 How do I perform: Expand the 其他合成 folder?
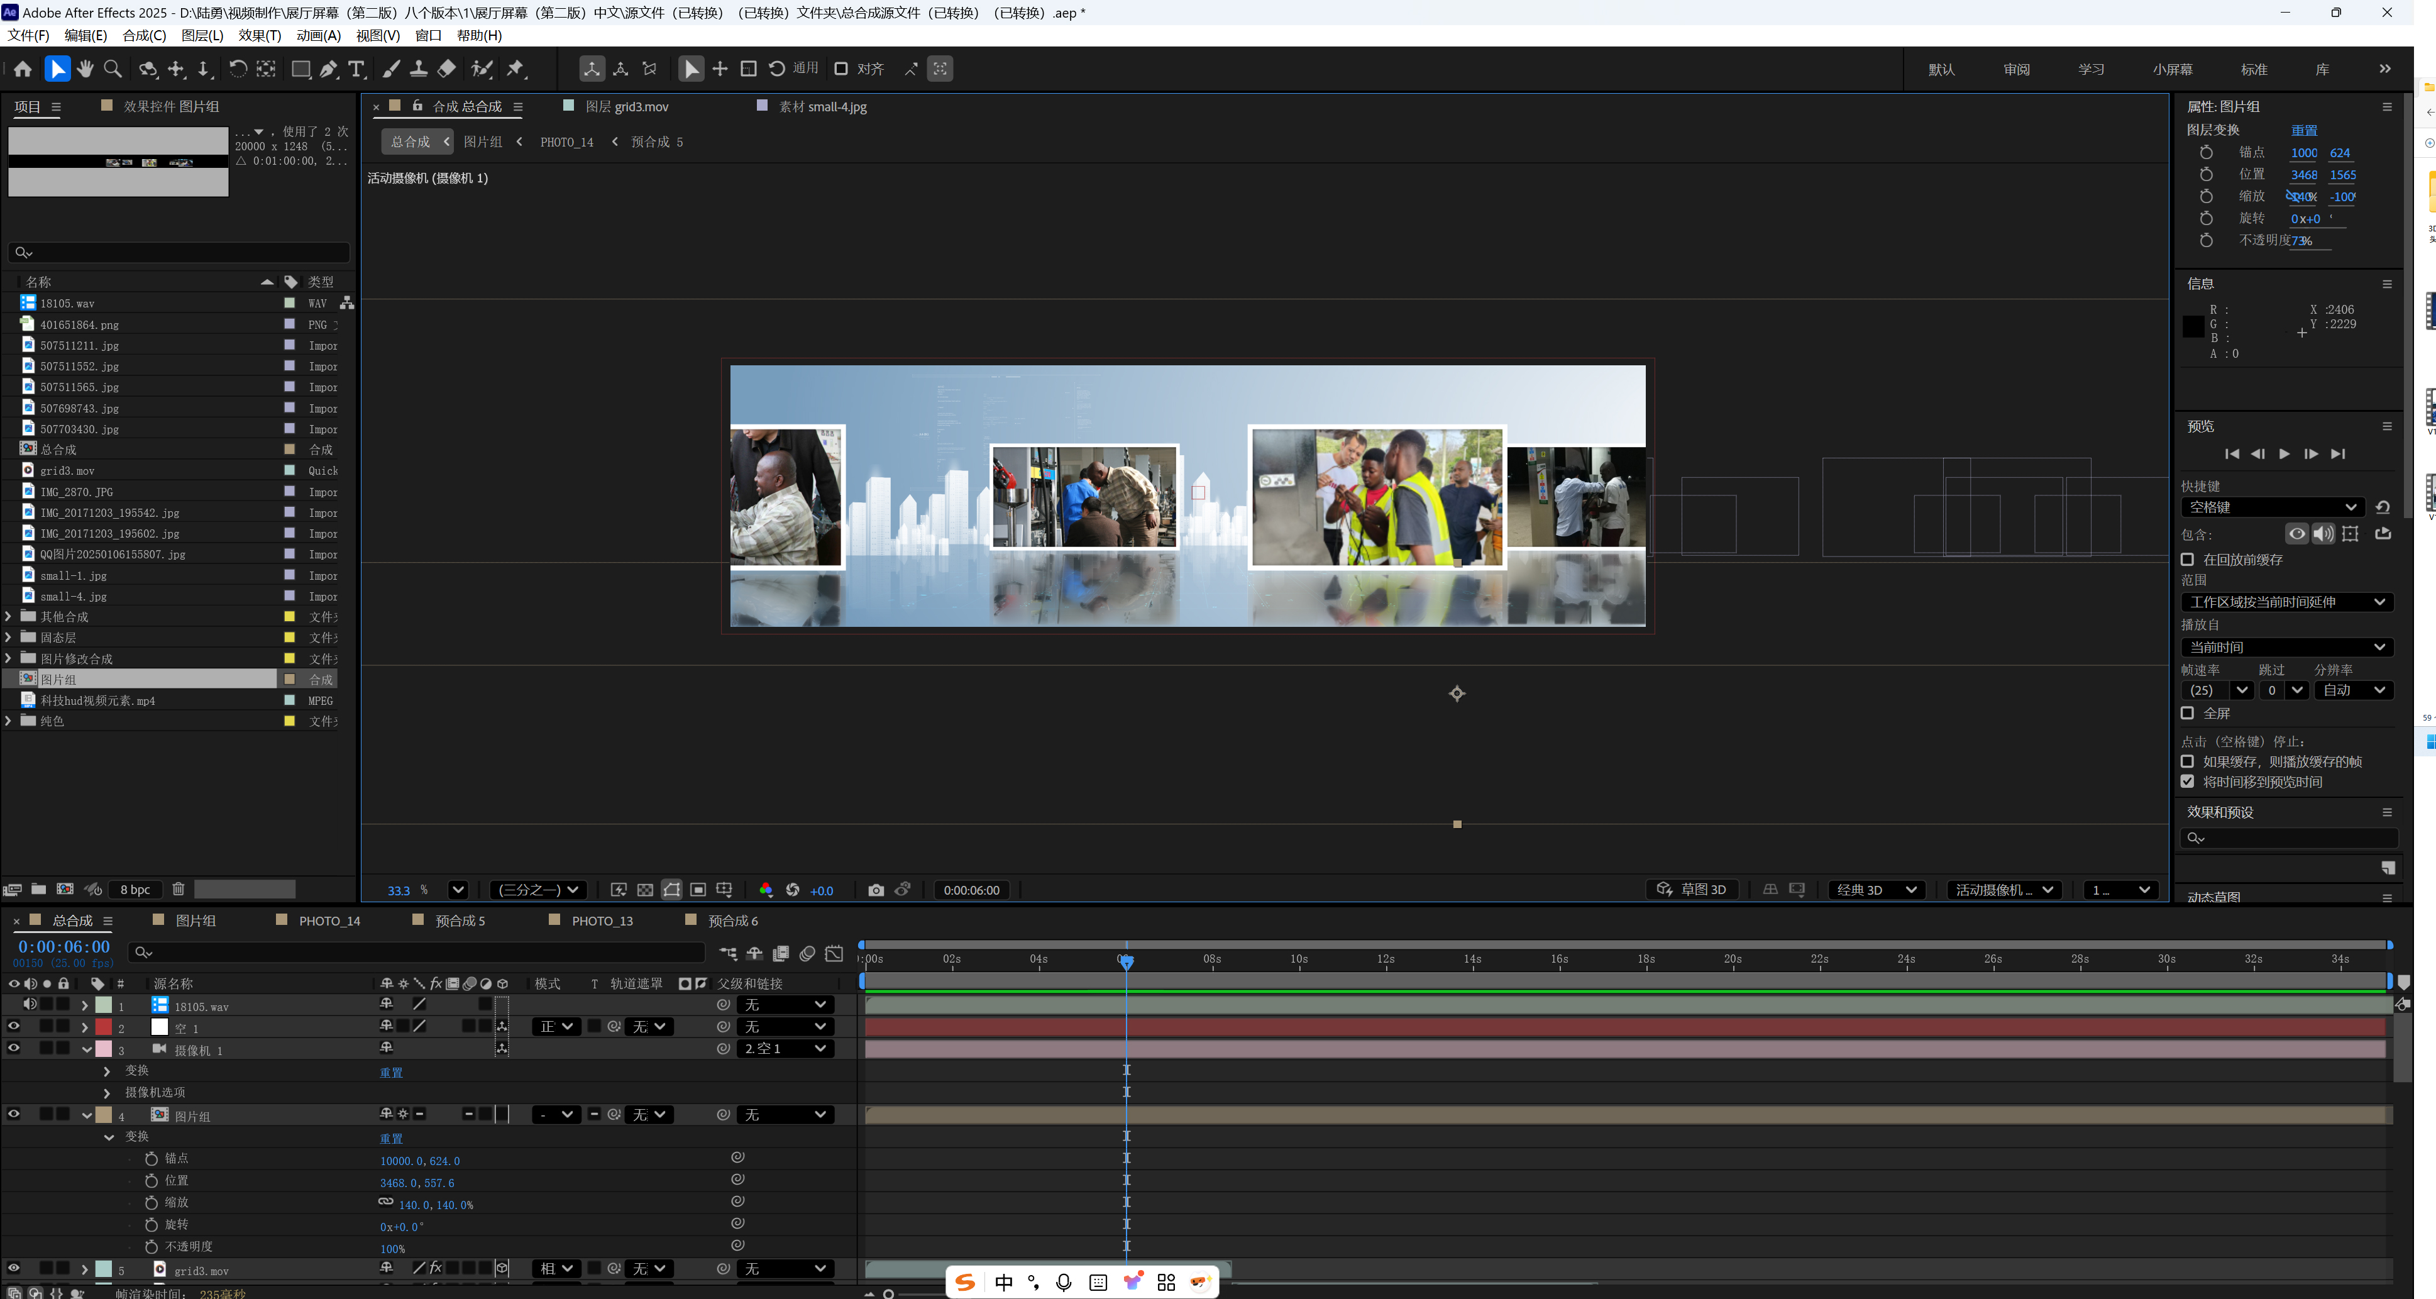(9, 617)
